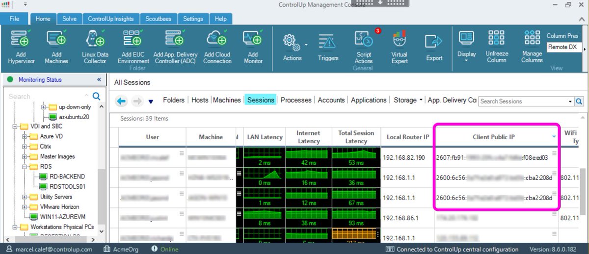The image size is (589, 254).
Task: Click Unfreeze Column
Action: pos(497,46)
